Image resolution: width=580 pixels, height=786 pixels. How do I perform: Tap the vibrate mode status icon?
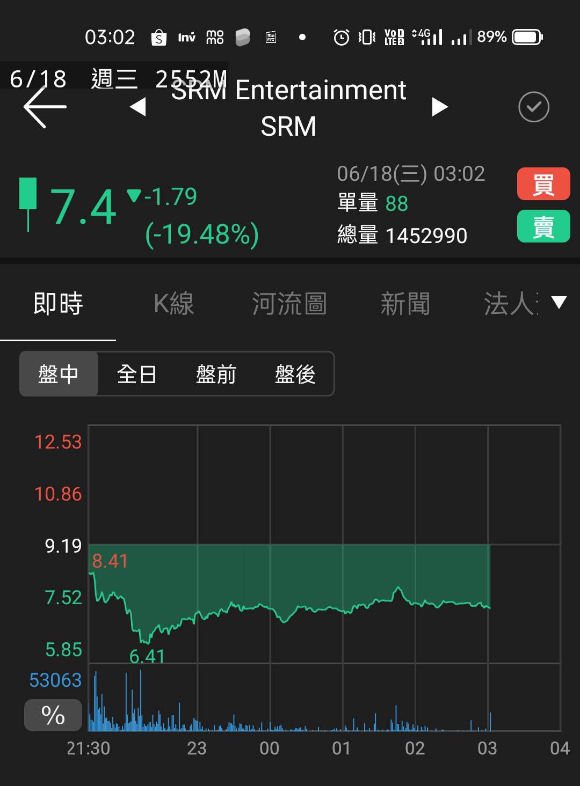tap(367, 37)
